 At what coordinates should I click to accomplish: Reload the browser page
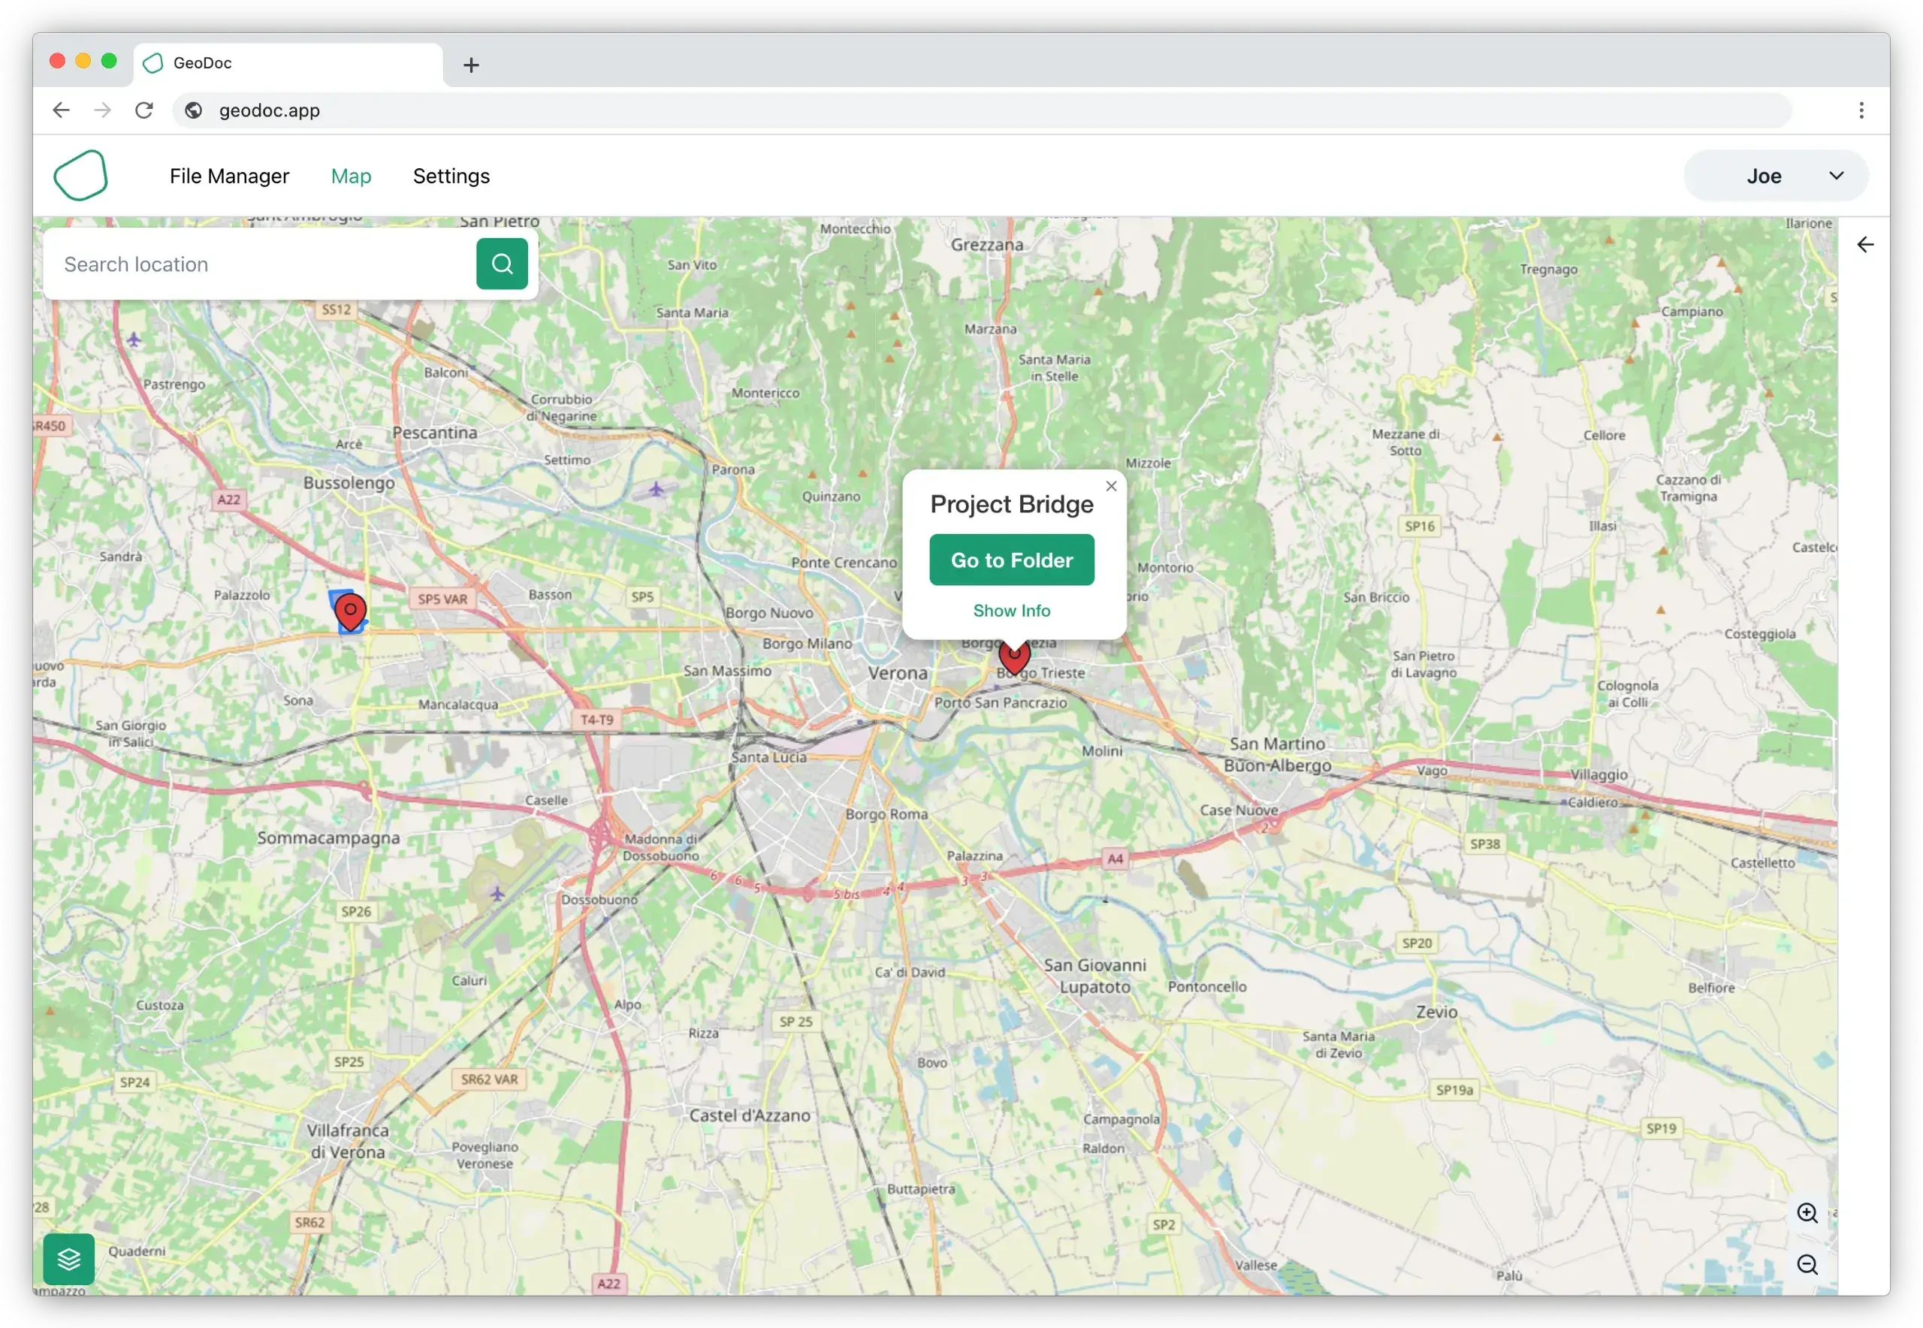pyautogui.click(x=144, y=110)
